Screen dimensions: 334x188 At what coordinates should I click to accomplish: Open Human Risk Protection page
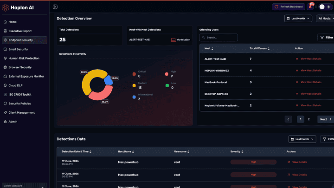point(25,58)
